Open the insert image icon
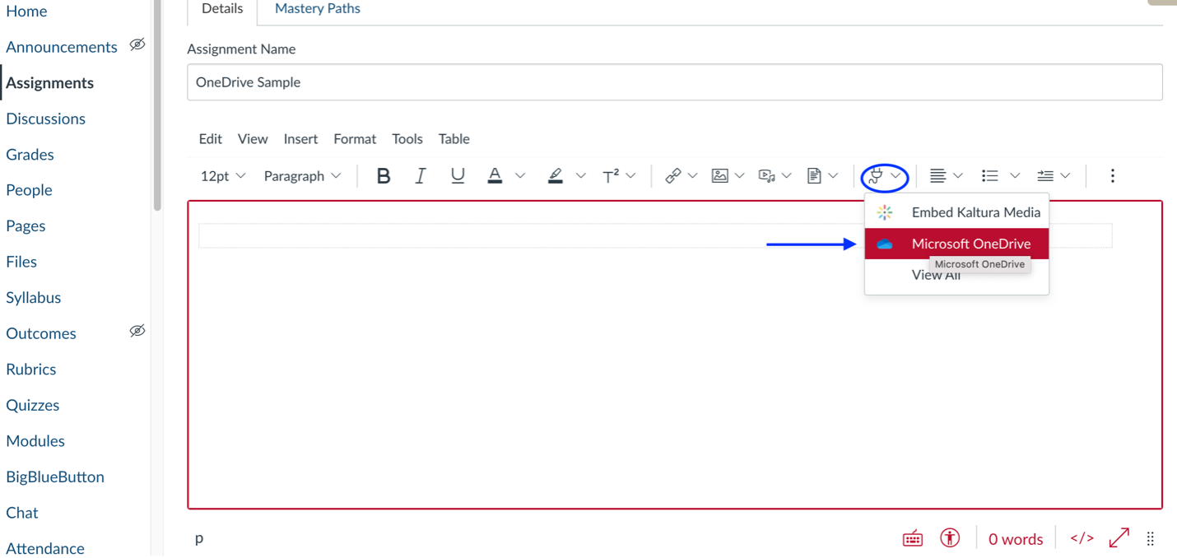This screenshot has width=1177, height=558. click(x=720, y=175)
